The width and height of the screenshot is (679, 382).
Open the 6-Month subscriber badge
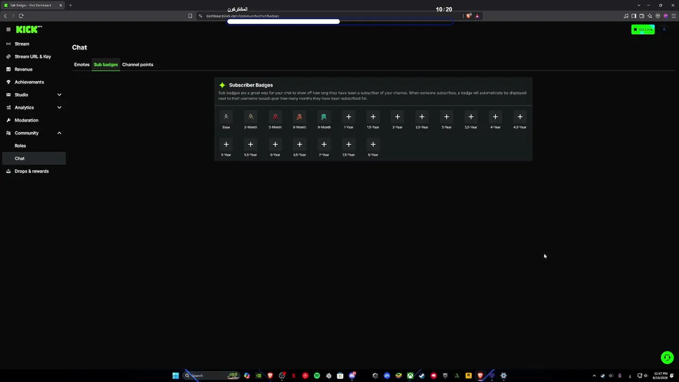point(299,117)
